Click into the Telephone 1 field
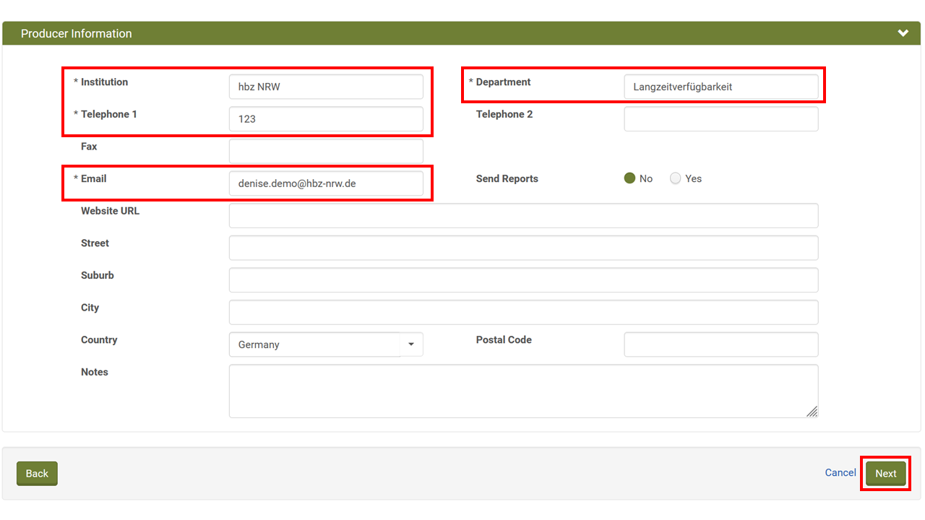Image resolution: width=925 pixels, height=520 pixels. 326,119
